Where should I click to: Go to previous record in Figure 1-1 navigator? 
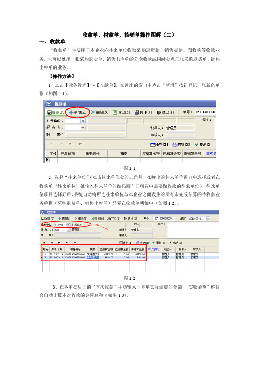[x=61, y=144]
